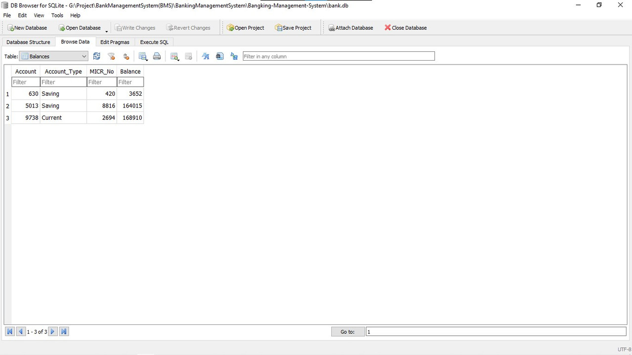Click the Go to: button
Image resolution: width=632 pixels, height=355 pixels.
click(x=348, y=332)
